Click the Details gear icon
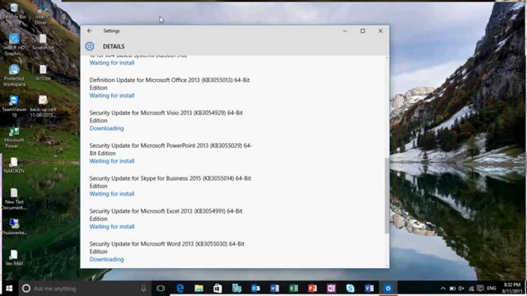This screenshot has height=296, width=527. point(90,46)
